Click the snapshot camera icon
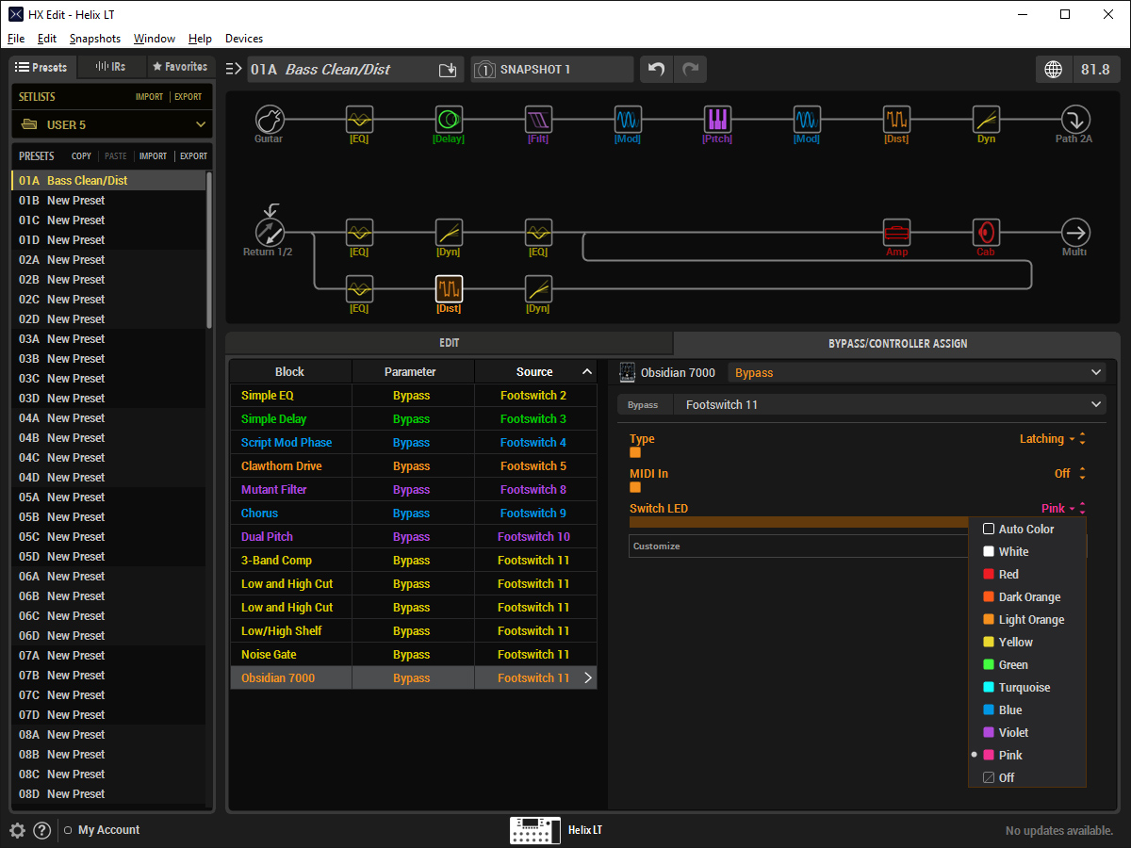Screen dimensions: 1131x848 (484, 70)
